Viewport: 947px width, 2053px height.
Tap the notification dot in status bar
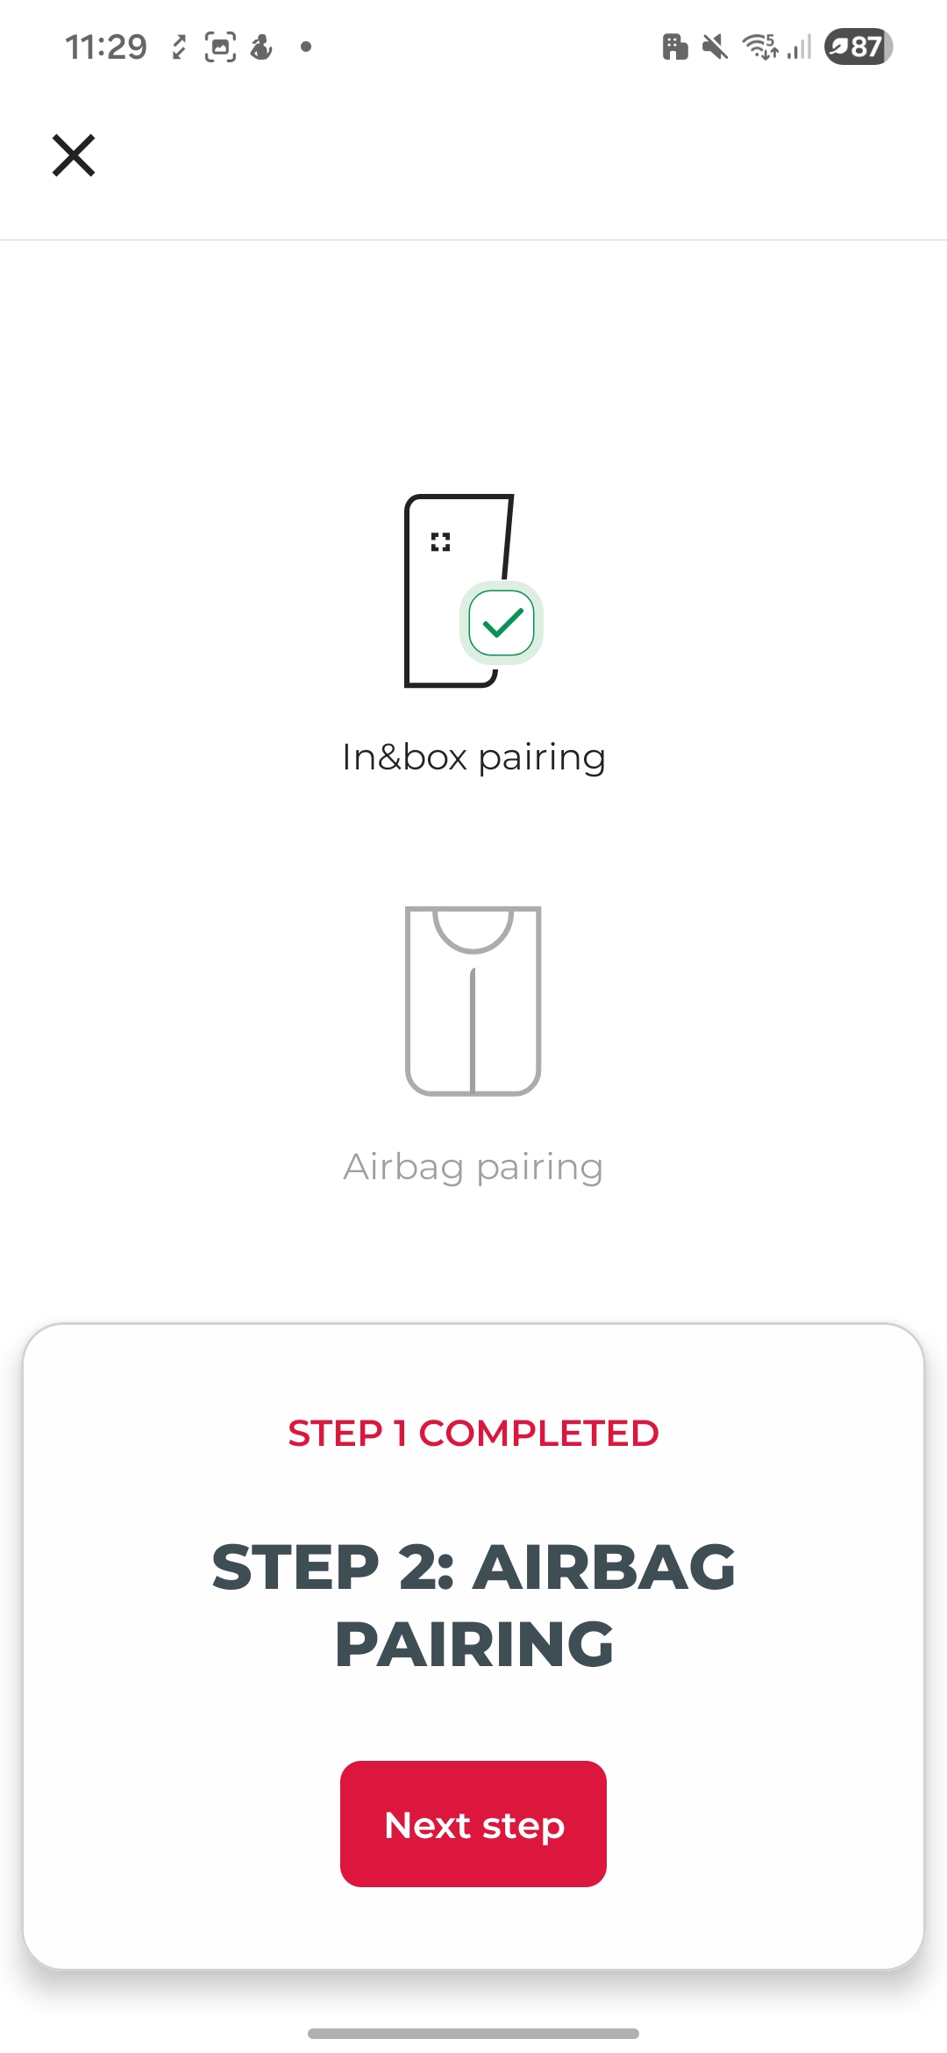[x=306, y=46]
